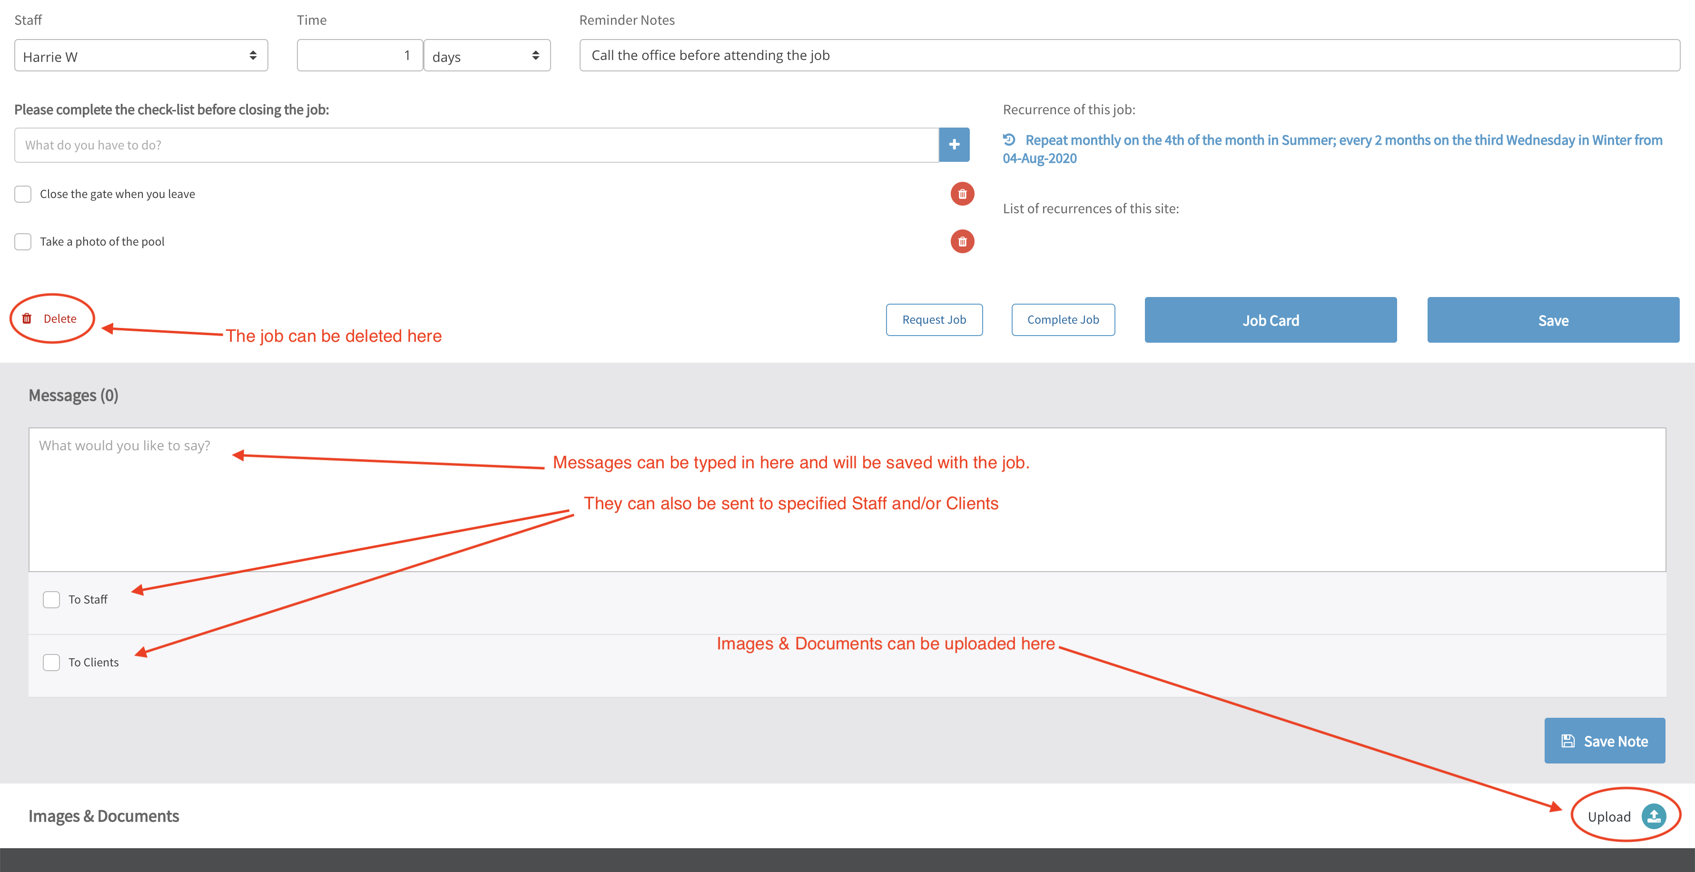Viewport: 1695px width, 872px height.
Task: Open the time unit dropdown set to days
Action: click(487, 56)
